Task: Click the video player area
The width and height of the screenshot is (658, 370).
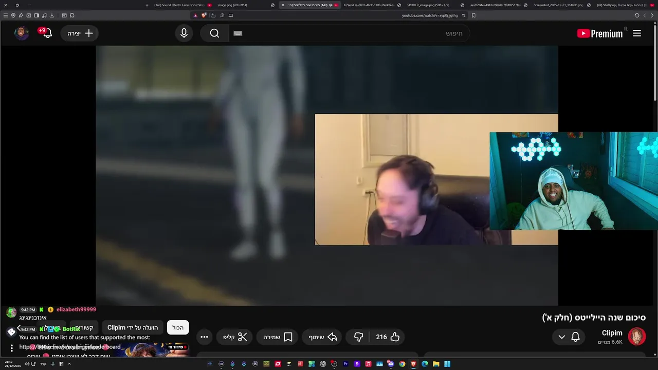Action: [327, 176]
